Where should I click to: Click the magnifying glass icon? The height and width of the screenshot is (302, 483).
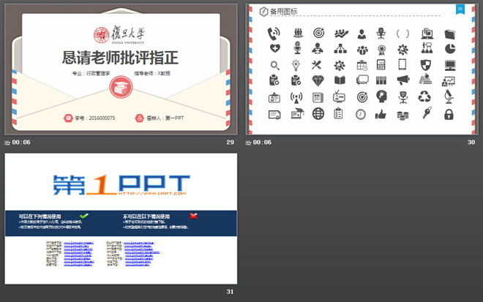click(x=274, y=66)
